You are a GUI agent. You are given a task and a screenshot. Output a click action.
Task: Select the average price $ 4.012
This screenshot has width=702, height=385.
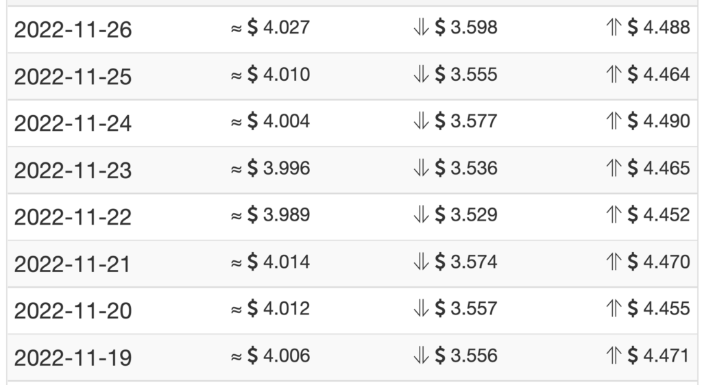click(278, 308)
